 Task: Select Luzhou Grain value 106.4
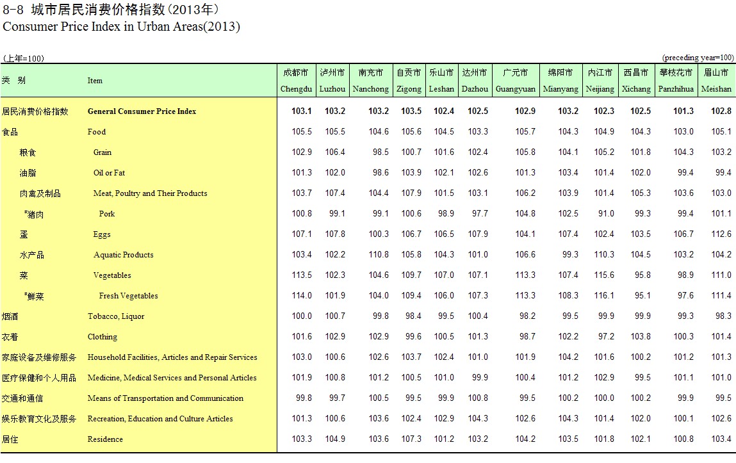click(335, 152)
